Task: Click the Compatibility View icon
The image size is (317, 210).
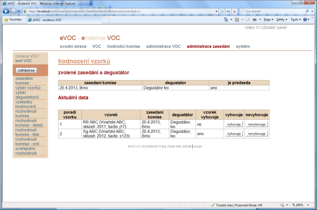Action: 222,11
